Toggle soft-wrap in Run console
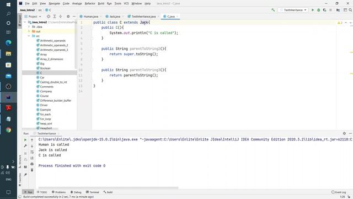The height and width of the screenshot is (199, 353). (32, 152)
